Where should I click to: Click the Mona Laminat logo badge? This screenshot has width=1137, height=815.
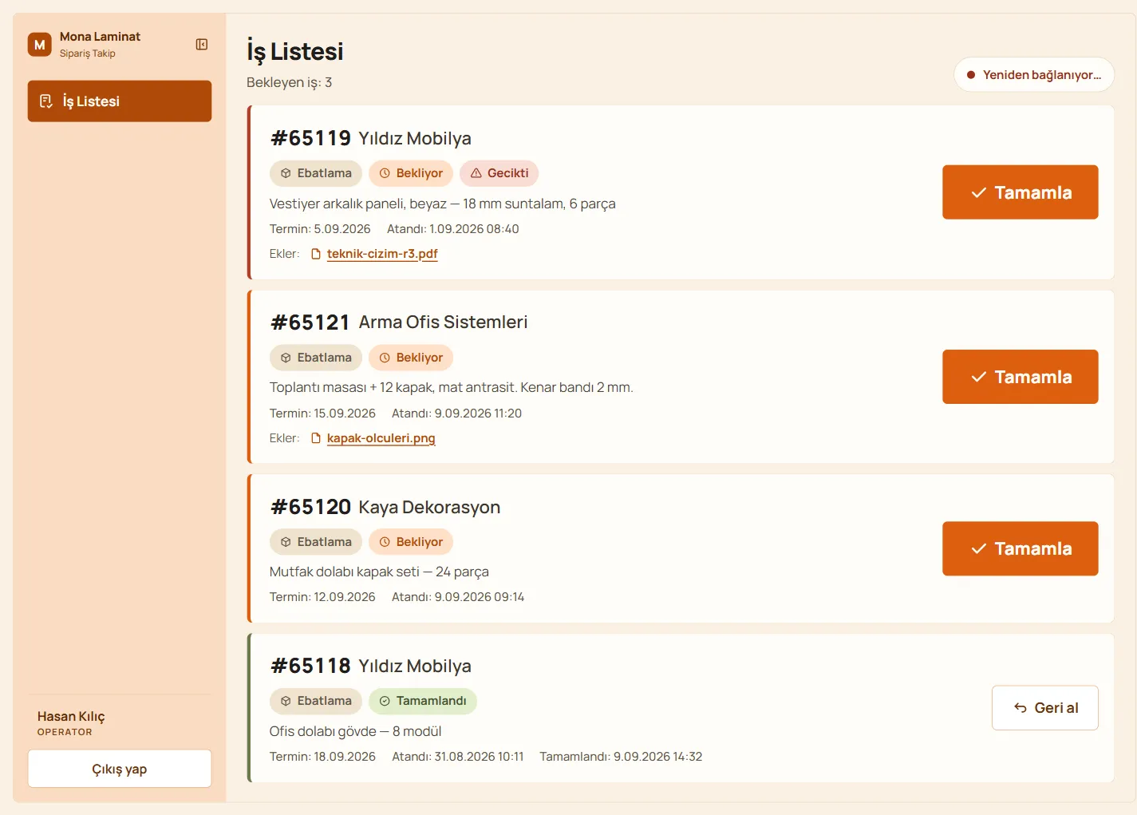click(x=40, y=45)
